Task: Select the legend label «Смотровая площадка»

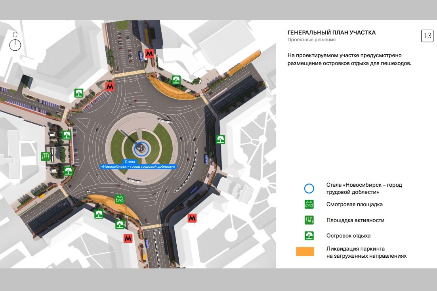Action: [x=354, y=205]
